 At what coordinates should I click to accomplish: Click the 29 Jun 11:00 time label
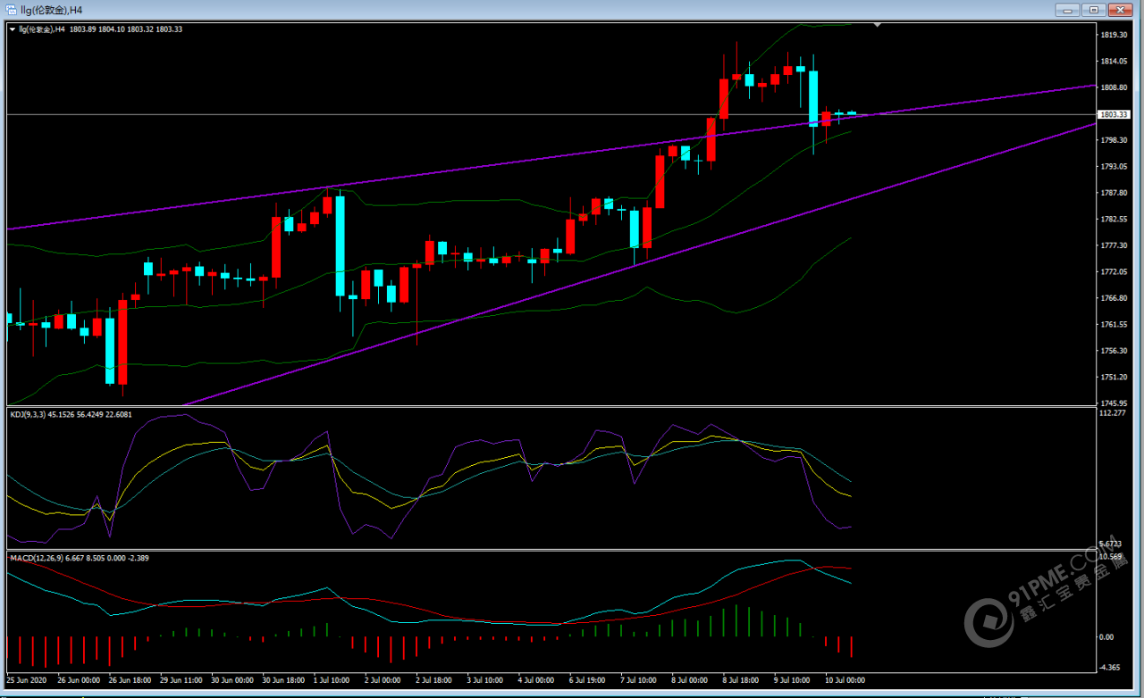181,680
